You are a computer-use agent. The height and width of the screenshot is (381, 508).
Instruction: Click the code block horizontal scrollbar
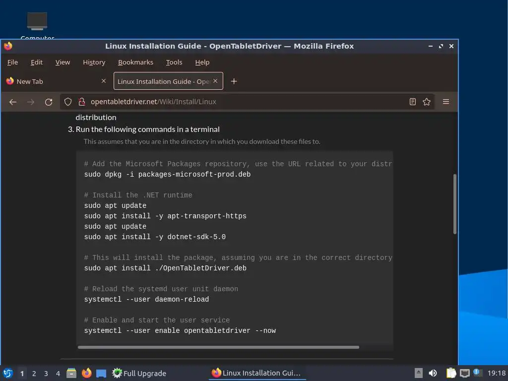point(218,347)
